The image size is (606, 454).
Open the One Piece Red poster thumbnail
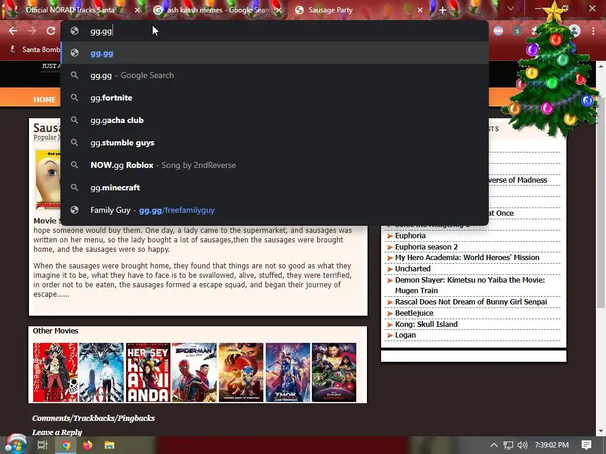(x=55, y=372)
